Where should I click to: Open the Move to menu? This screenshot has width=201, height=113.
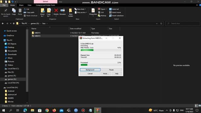point(42,13)
